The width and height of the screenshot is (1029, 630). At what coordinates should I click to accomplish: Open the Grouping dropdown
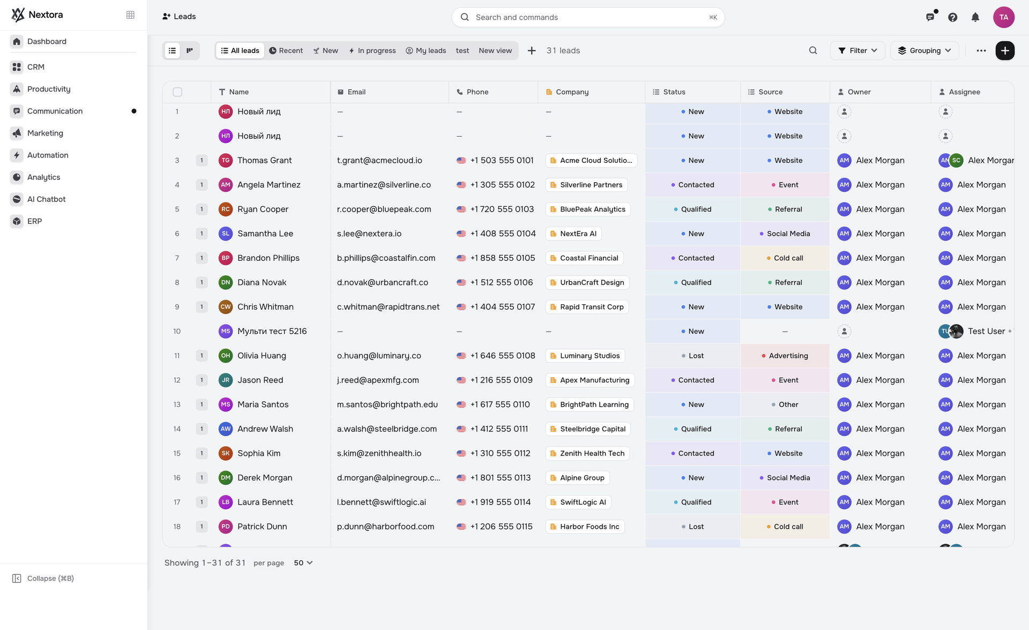coord(924,50)
